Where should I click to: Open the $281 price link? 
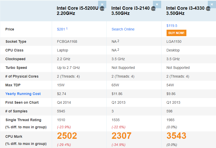click(61, 29)
